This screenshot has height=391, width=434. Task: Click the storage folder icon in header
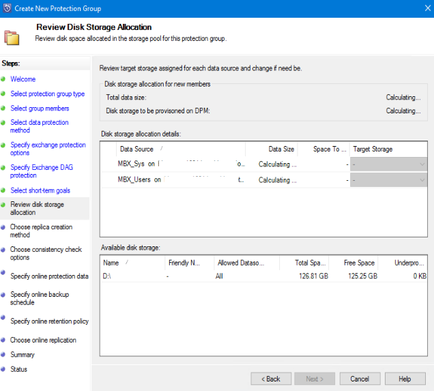[11, 36]
